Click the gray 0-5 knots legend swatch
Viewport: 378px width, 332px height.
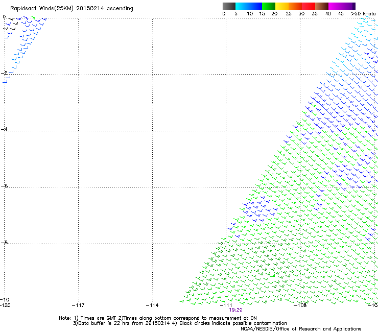[229, 6]
